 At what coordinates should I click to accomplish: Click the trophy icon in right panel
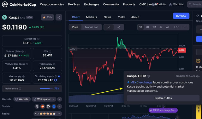point(198,16)
